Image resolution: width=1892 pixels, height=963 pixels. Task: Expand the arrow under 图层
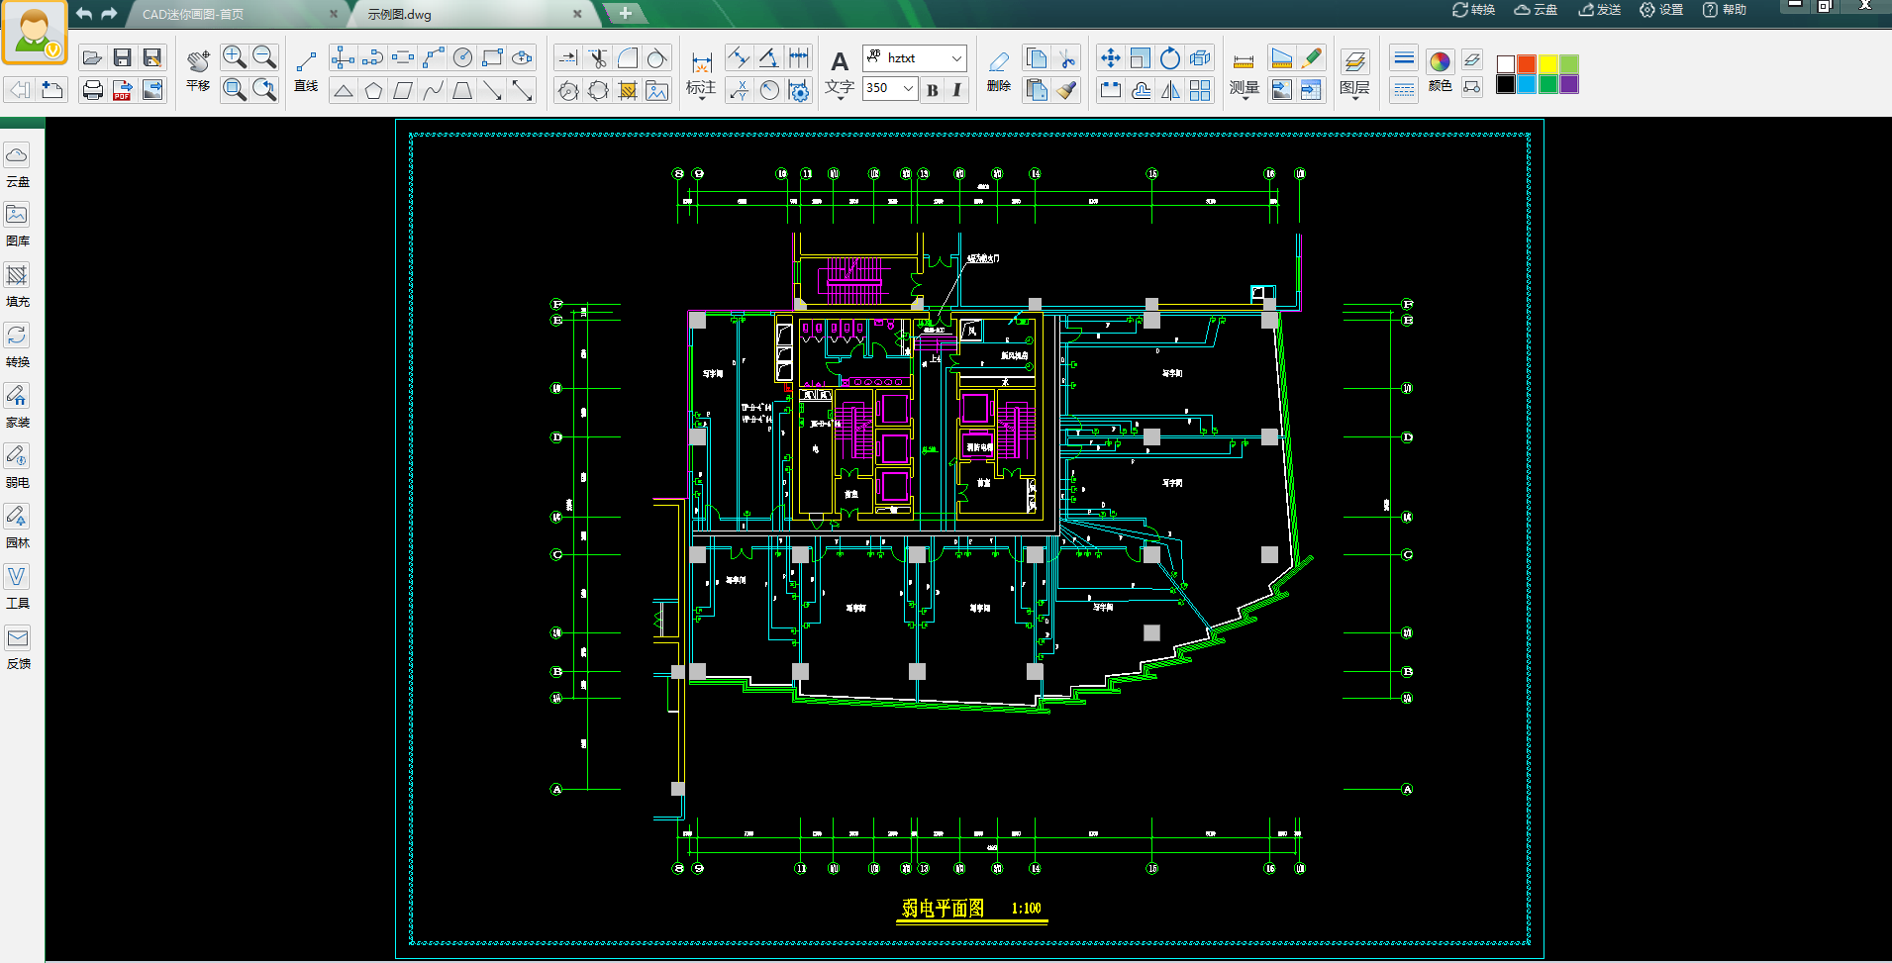1354,100
